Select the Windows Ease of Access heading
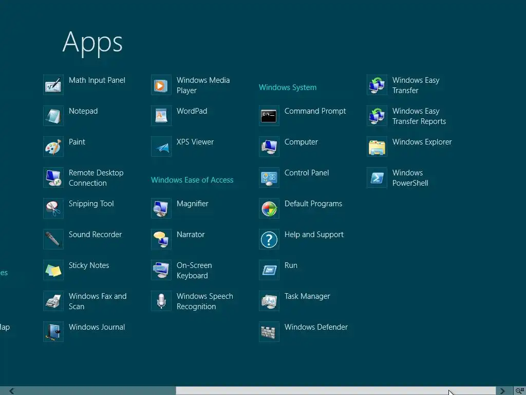Screen dimensions: 526x395 (192, 180)
